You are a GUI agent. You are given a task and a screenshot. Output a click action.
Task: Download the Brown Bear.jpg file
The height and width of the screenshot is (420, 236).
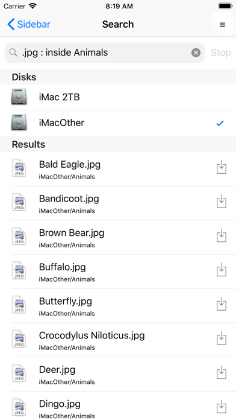click(x=222, y=236)
